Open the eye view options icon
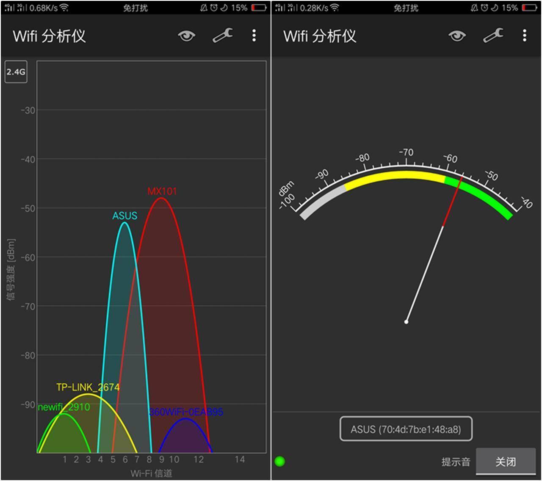The height and width of the screenshot is (481, 542). 185,36
